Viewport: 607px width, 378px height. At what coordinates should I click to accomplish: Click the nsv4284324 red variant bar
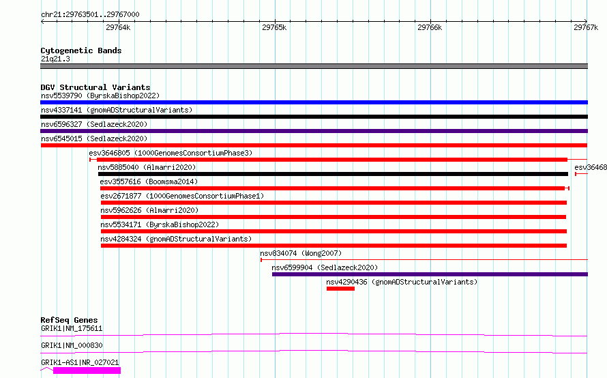pos(334,246)
